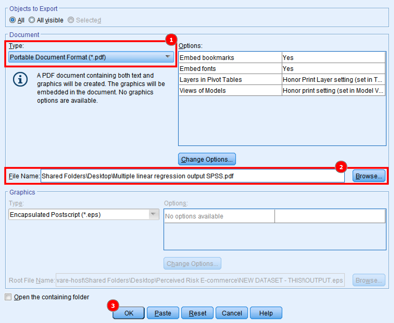Select the Layers in Pivot Tables row
The height and width of the screenshot is (323, 394).
click(230, 79)
